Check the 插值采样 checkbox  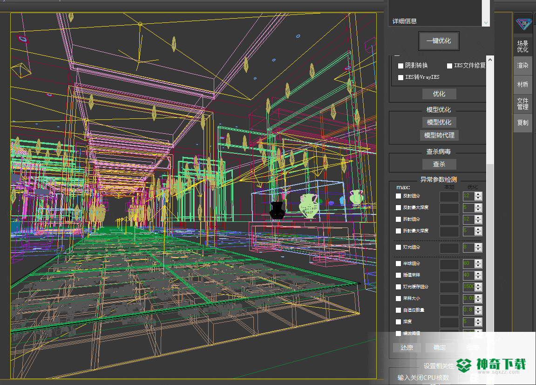[398, 275]
